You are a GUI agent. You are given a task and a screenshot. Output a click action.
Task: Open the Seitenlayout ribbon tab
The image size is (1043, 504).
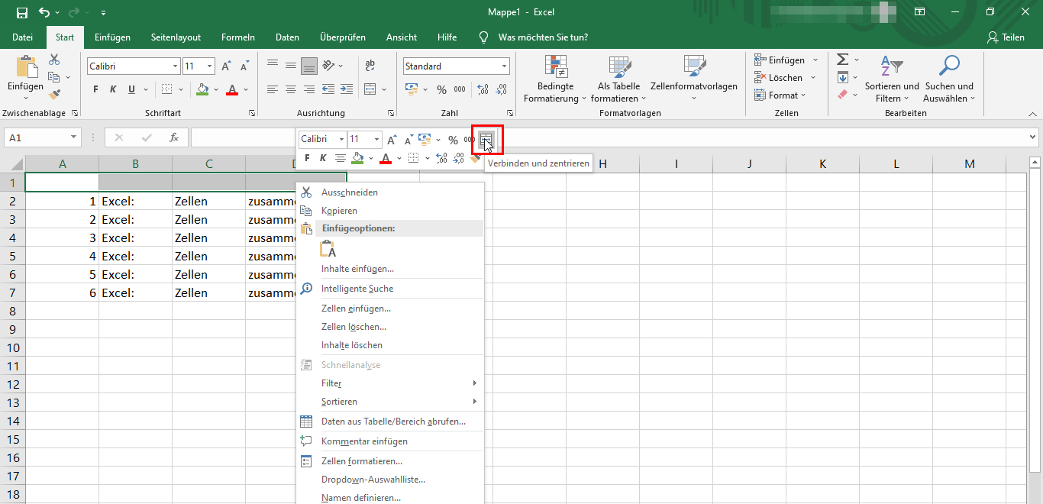tap(176, 37)
